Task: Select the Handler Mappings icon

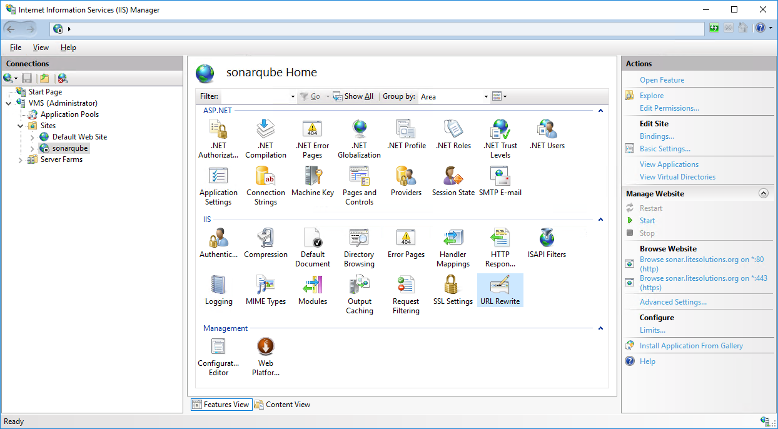Action: (453, 247)
